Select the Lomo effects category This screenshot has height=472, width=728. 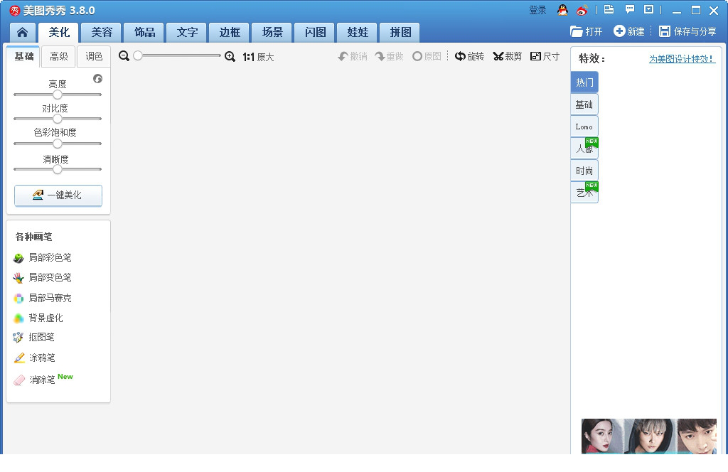click(584, 127)
